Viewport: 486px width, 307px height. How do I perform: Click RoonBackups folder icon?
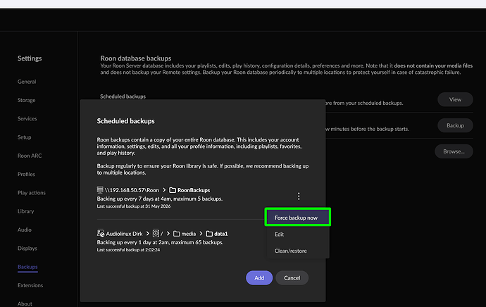(x=173, y=190)
